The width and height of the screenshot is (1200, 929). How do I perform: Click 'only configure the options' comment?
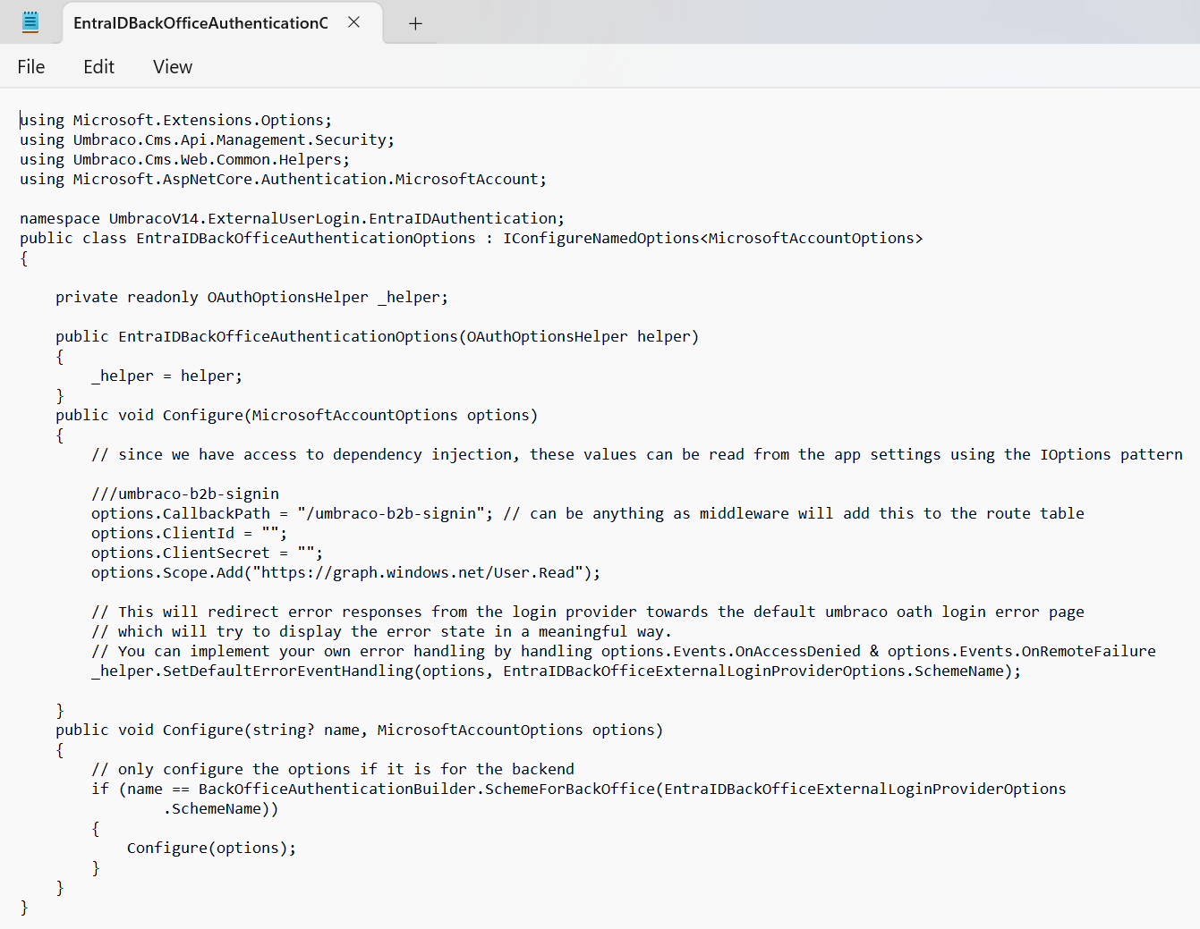point(332,769)
